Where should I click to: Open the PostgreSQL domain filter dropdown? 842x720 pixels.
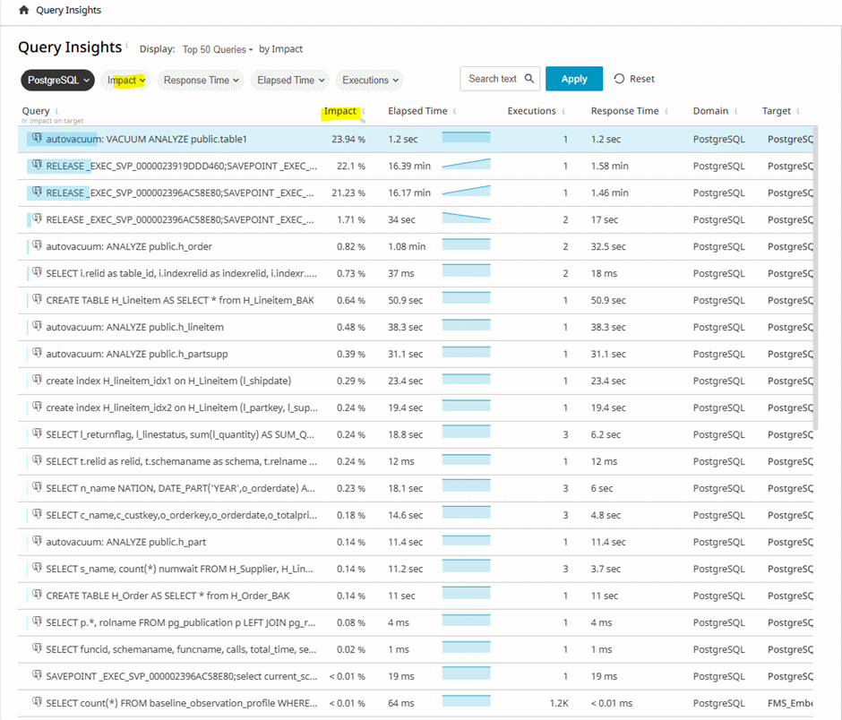pyautogui.click(x=58, y=80)
